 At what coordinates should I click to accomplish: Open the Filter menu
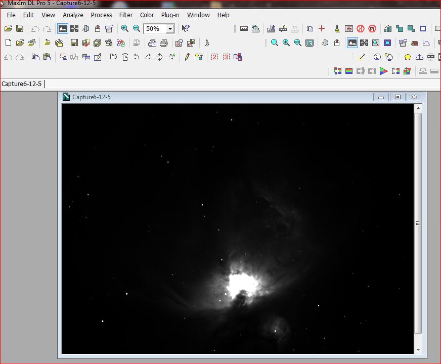coord(126,15)
